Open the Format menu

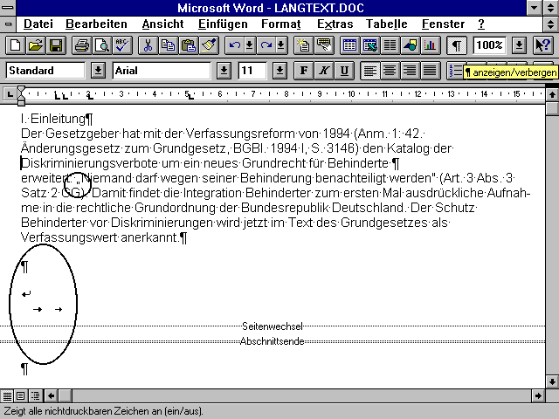click(281, 24)
